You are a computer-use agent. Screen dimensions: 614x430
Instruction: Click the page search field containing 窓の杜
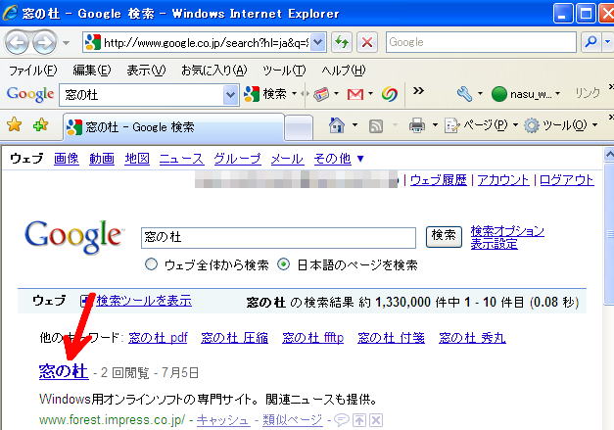coord(278,238)
